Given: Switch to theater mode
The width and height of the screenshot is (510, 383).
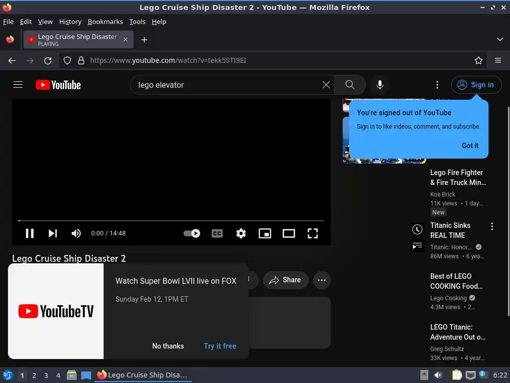Looking at the screenshot, I should click(289, 233).
